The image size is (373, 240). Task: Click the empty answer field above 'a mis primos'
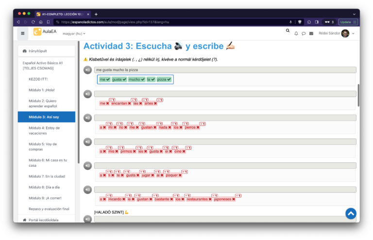coord(225,142)
